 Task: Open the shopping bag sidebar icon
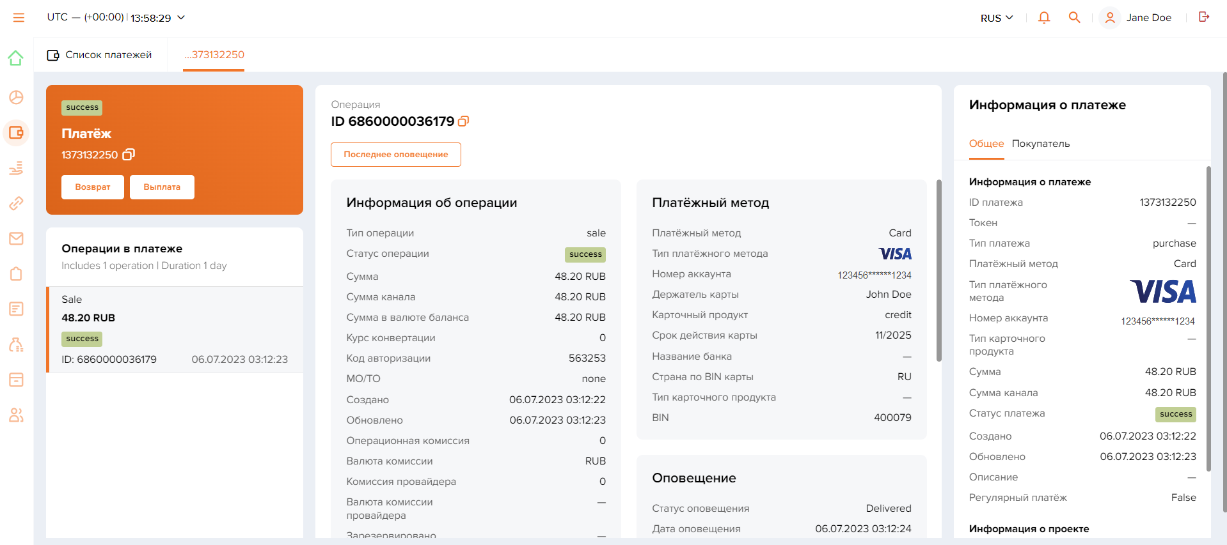[x=16, y=273]
